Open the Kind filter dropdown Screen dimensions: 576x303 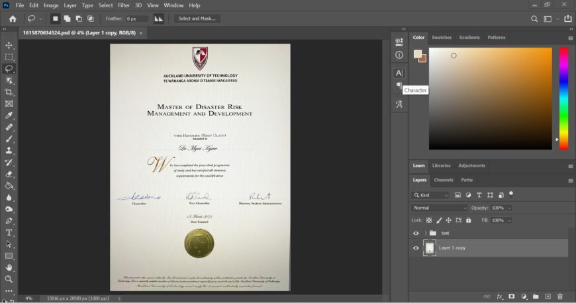coord(430,195)
